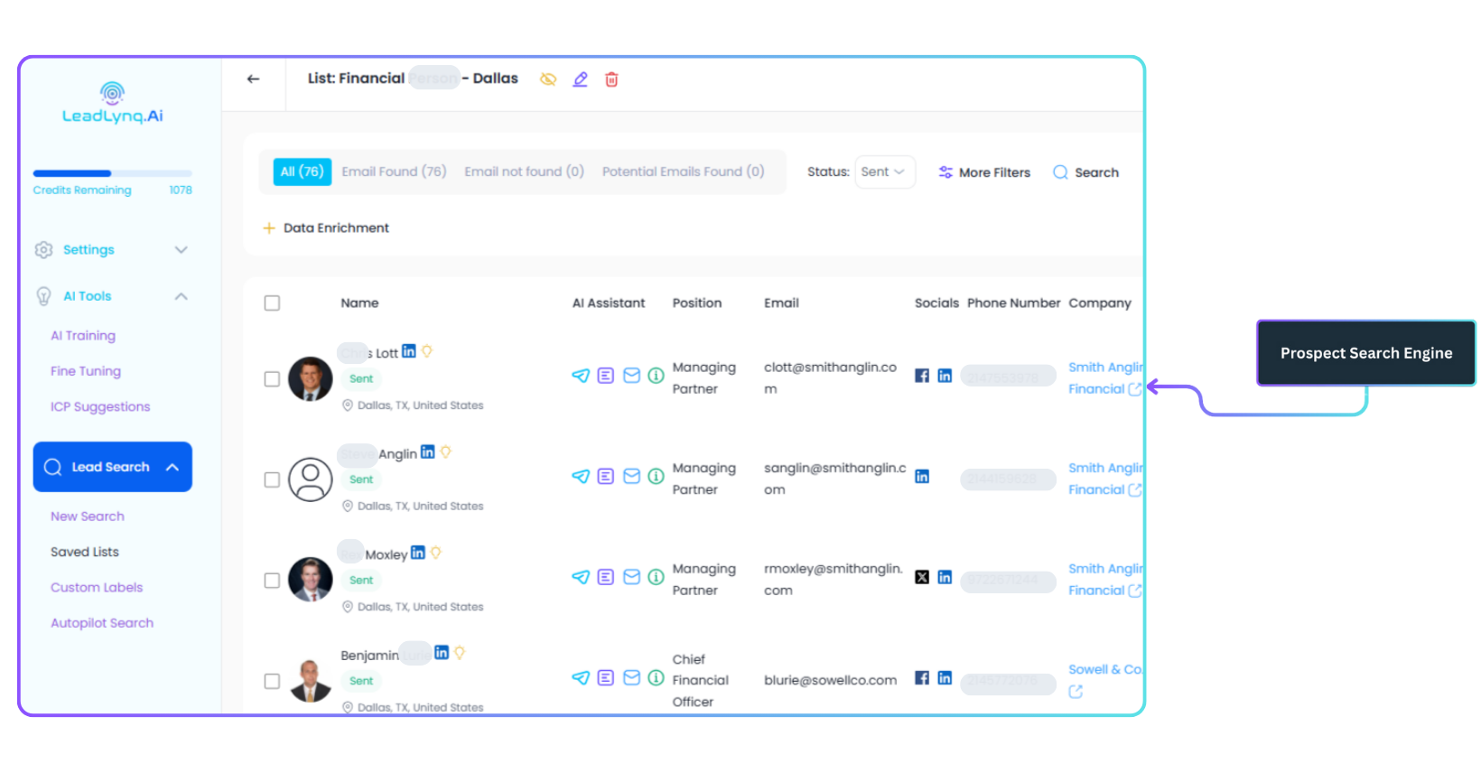The width and height of the screenshot is (1481, 773).
Task: Open notes icon in clott@smithanglin row
Action: tap(606, 376)
